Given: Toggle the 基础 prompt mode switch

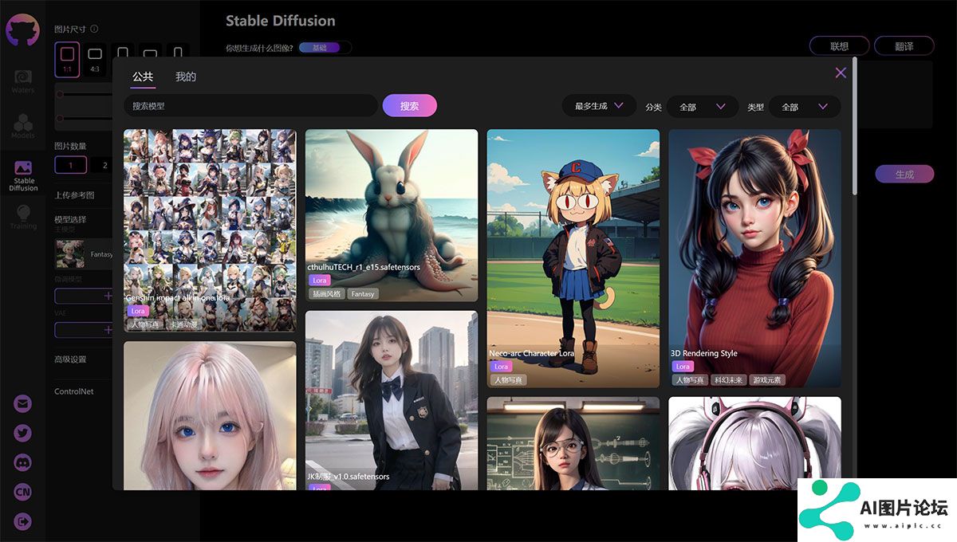Looking at the screenshot, I should (x=325, y=48).
